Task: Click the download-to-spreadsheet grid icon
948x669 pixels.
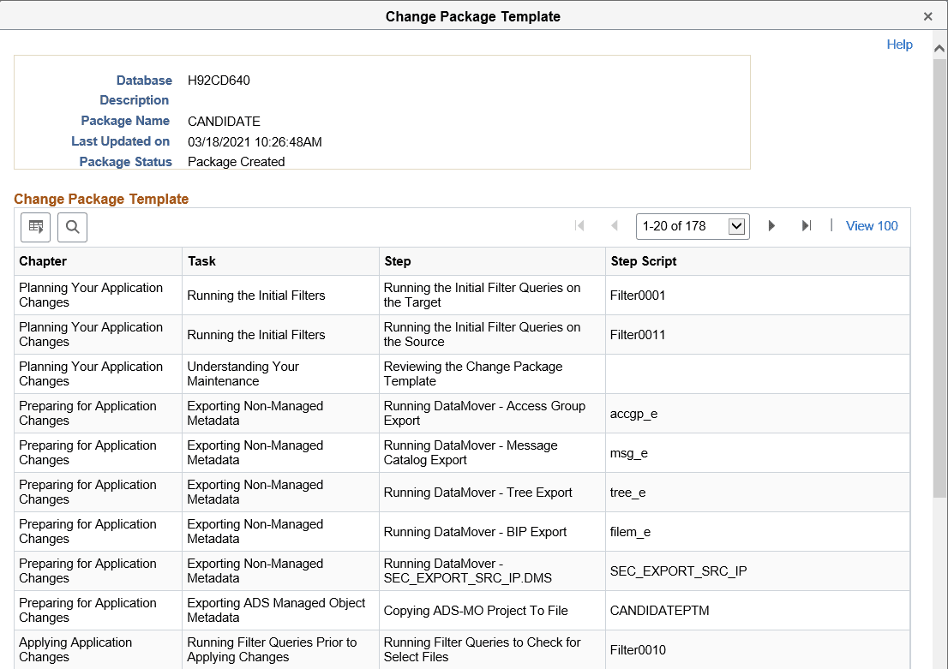Action: [35, 226]
